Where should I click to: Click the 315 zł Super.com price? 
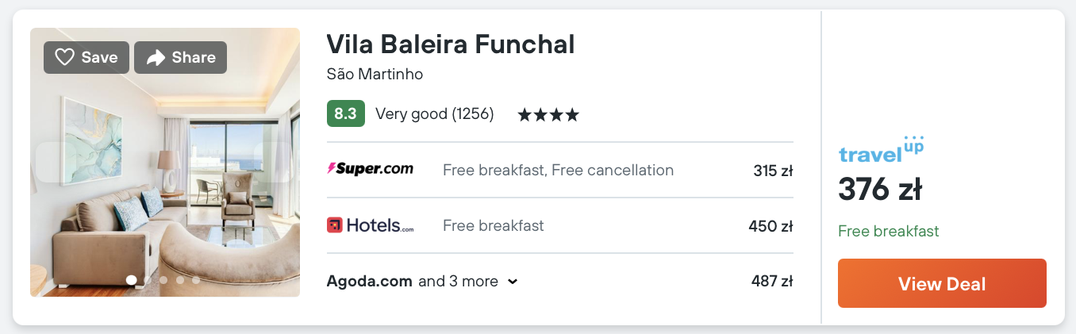(x=773, y=171)
